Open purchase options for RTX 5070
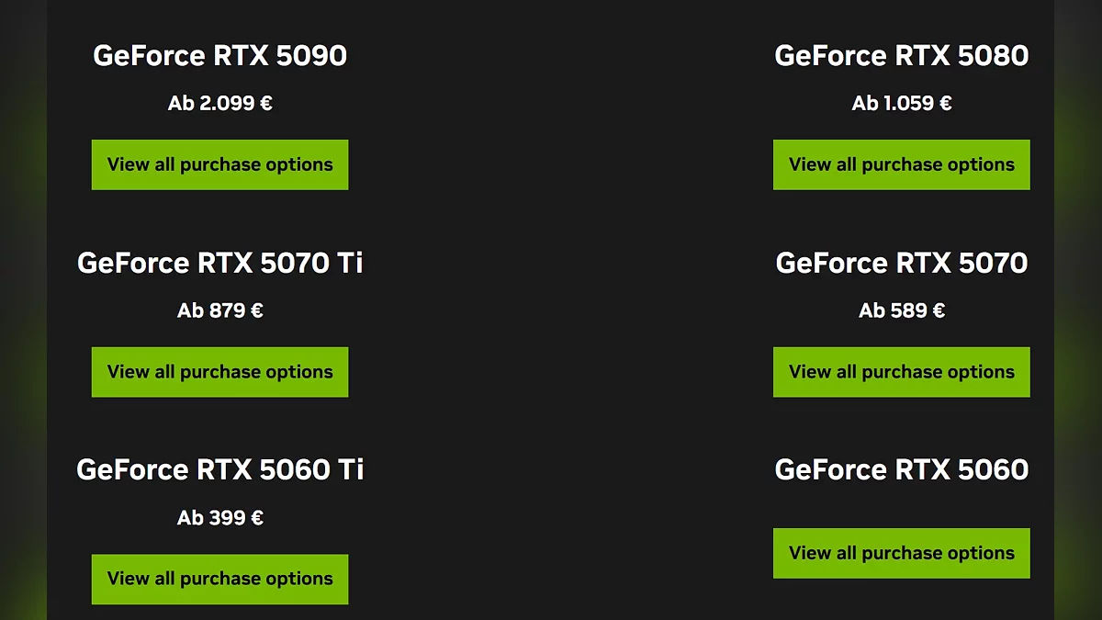The height and width of the screenshot is (620, 1102). pos(901,372)
